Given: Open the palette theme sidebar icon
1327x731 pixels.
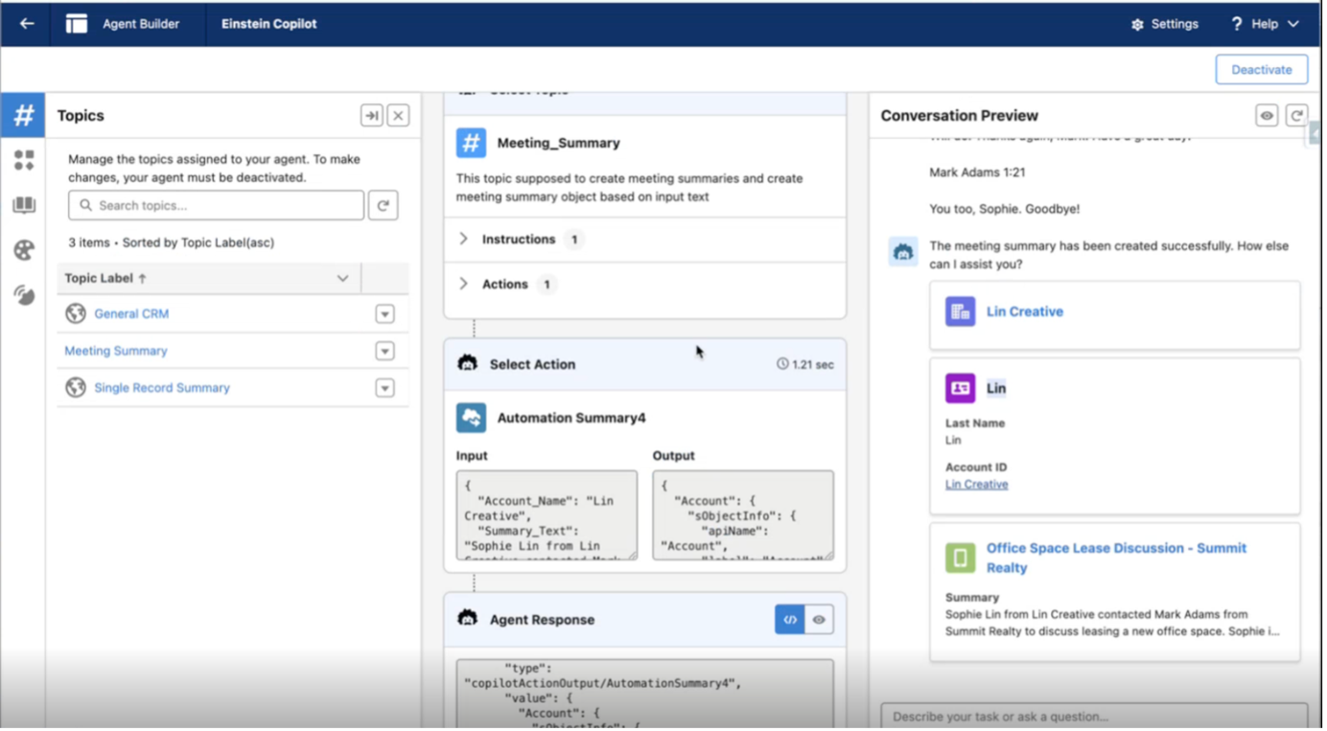Looking at the screenshot, I should 24,250.
